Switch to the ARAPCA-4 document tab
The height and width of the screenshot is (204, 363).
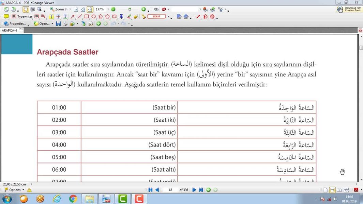(10, 30)
